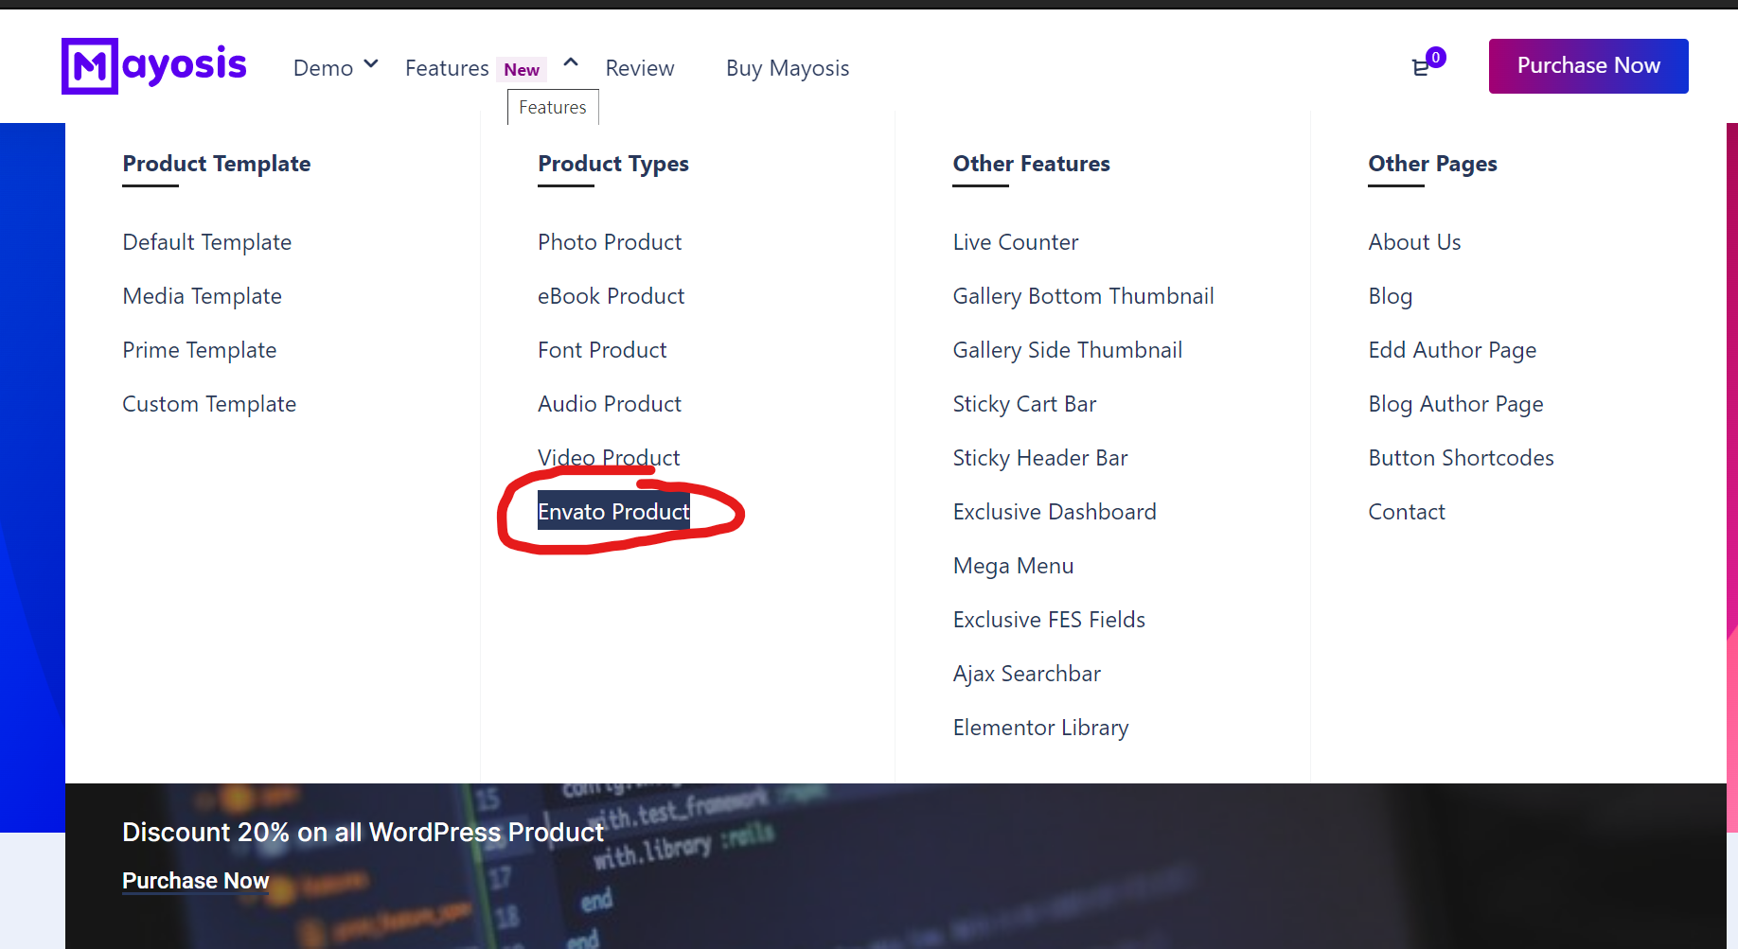Go to Buy Mayosis page
The image size is (1738, 949).
tap(788, 68)
